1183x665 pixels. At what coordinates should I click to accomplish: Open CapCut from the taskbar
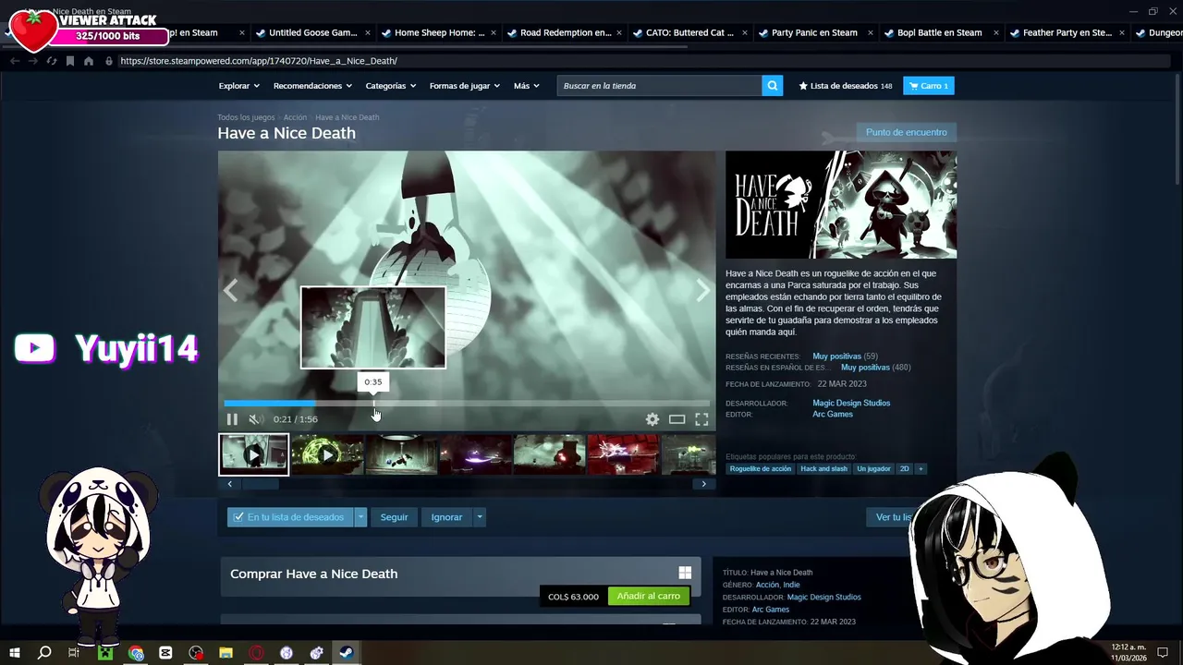coord(165,653)
